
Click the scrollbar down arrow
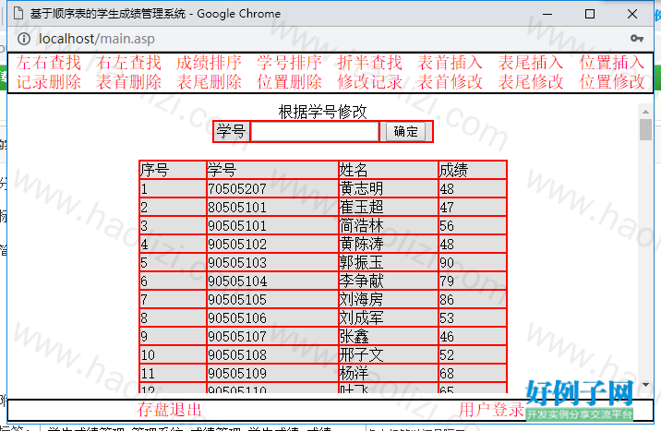tap(645, 385)
